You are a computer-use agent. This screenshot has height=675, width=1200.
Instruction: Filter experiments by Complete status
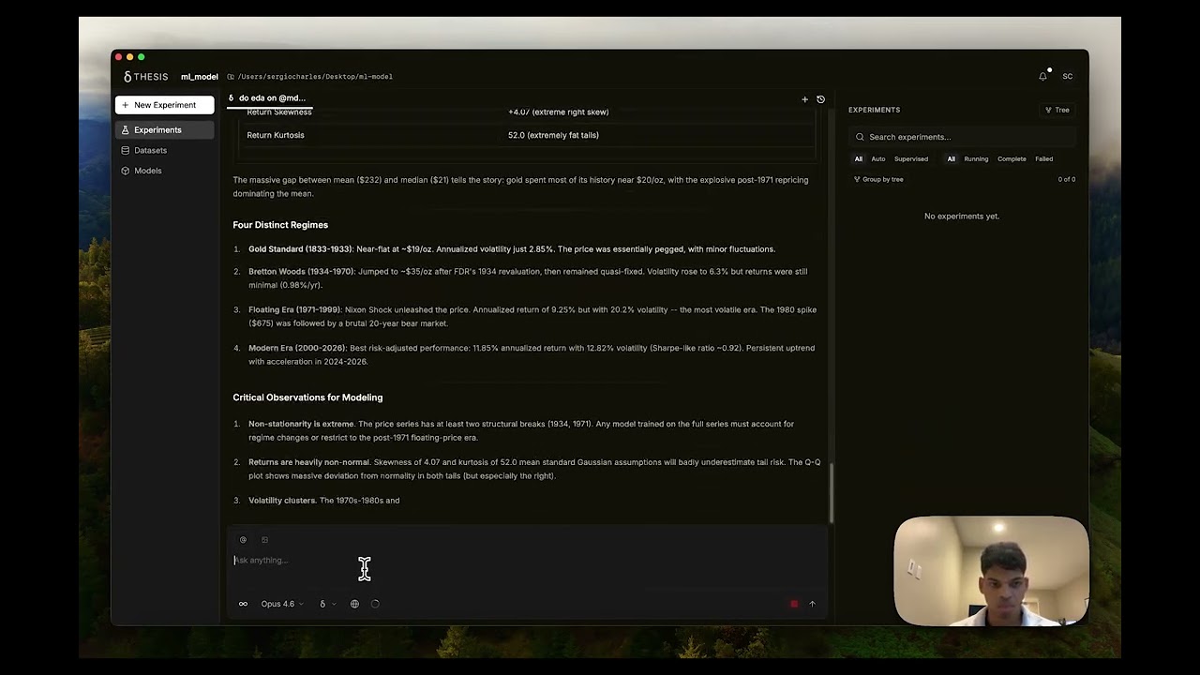pyautogui.click(x=1012, y=159)
